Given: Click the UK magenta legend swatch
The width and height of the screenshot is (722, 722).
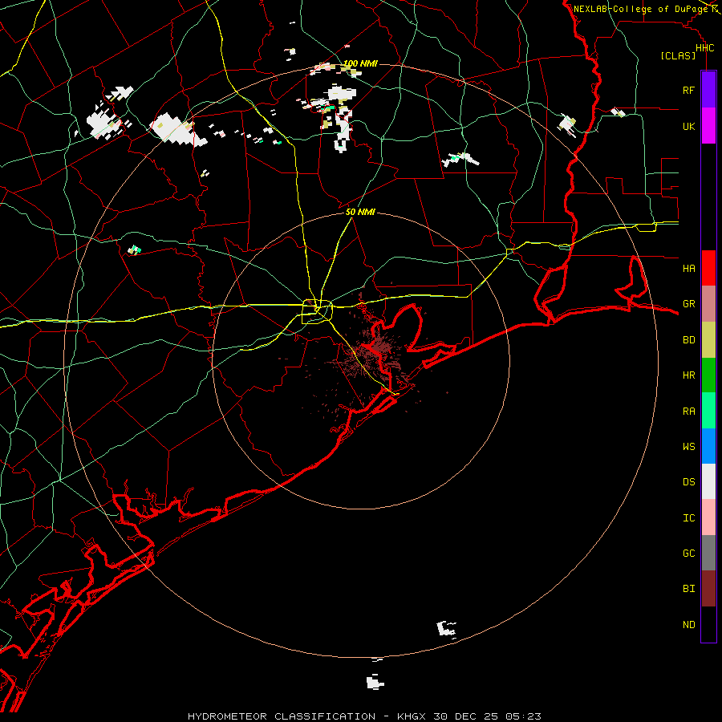Looking at the screenshot, I should [708, 126].
